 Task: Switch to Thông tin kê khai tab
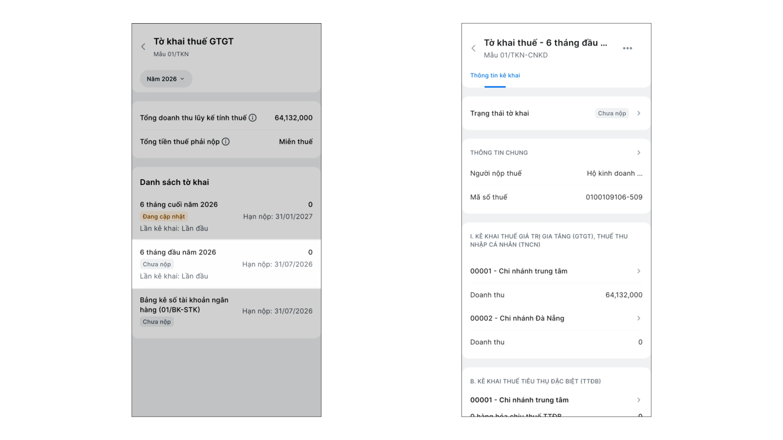tap(495, 75)
